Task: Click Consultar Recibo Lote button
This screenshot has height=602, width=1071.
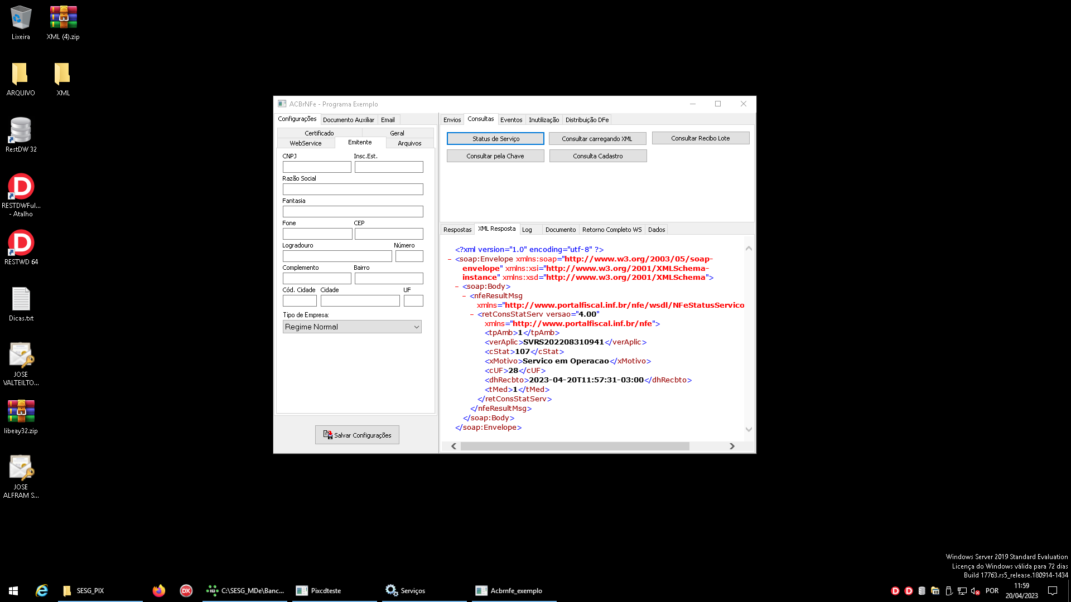Action: (700, 138)
